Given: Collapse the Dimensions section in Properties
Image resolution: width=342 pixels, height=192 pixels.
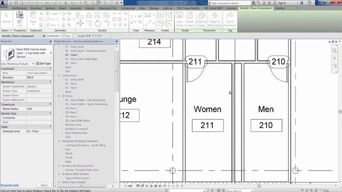Looking at the screenshot, I should 50,105.
